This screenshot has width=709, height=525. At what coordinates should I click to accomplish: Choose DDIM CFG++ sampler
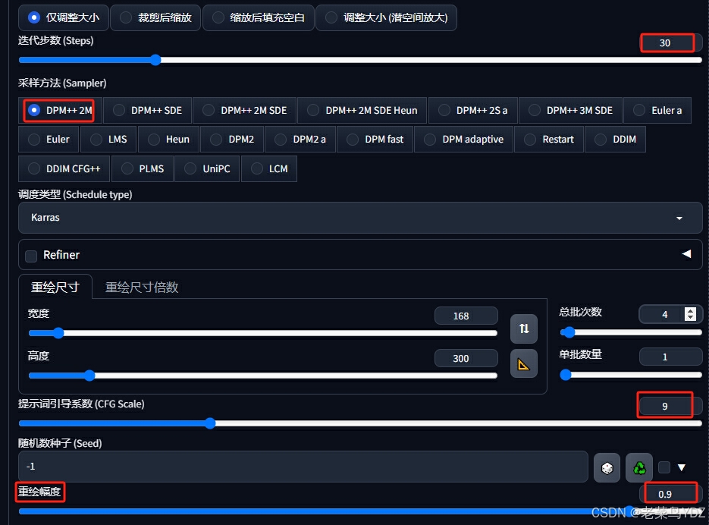click(64, 169)
